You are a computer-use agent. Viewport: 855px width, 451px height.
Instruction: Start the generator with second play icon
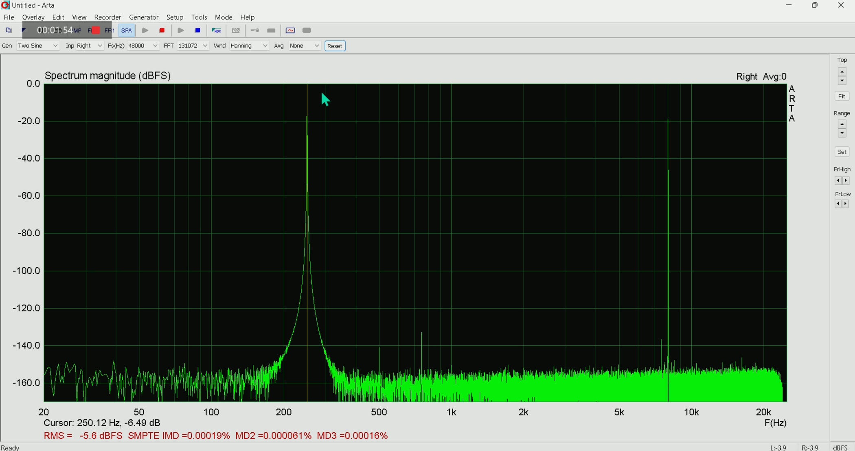click(x=181, y=30)
